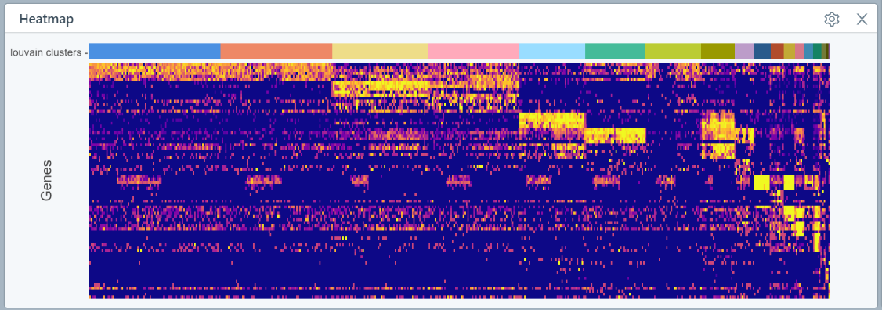This screenshot has width=882, height=310.
Task: Click the 'Genes' axis label
Action: (x=46, y=181)
